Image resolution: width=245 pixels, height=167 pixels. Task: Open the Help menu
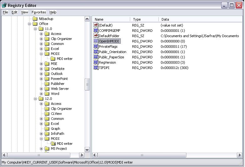[53, 12]
